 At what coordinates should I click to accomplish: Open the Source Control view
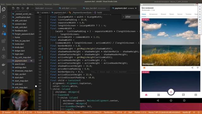coord(3,25)
